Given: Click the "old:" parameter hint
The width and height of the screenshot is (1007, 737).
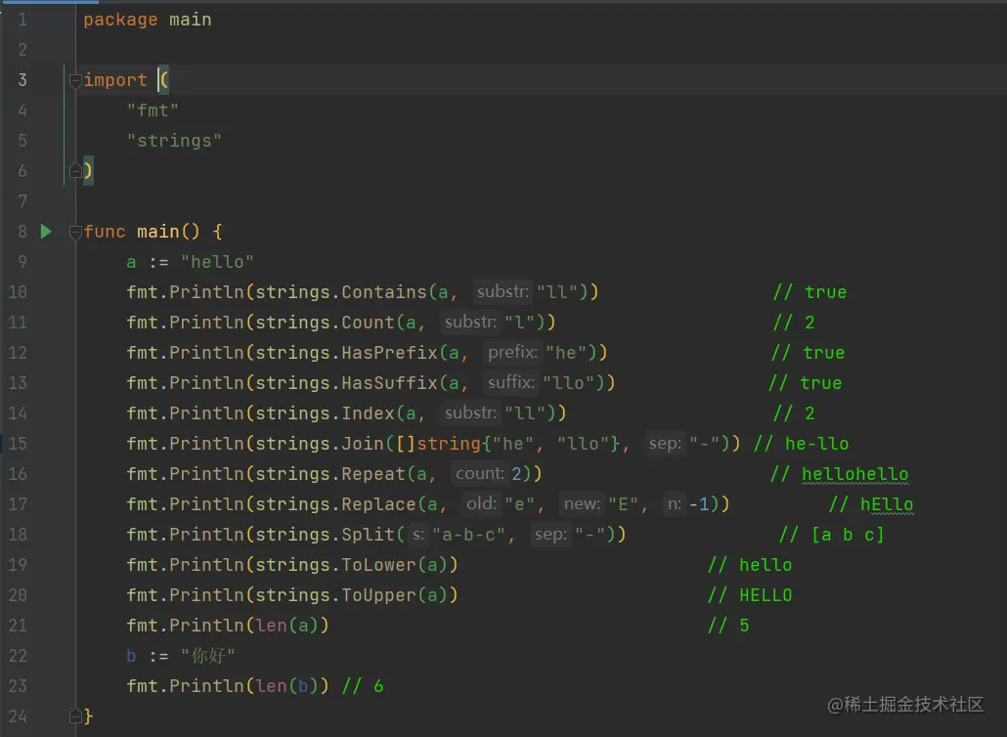Looking at the screenshot, I should point(481,504).
